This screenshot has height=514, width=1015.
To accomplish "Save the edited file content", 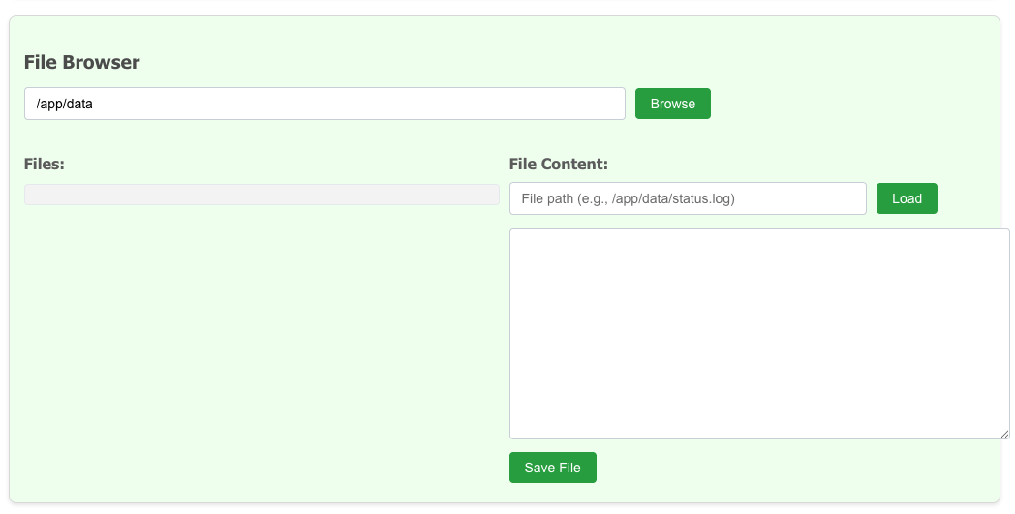I will pyautogui.click(x=552, y=468).
